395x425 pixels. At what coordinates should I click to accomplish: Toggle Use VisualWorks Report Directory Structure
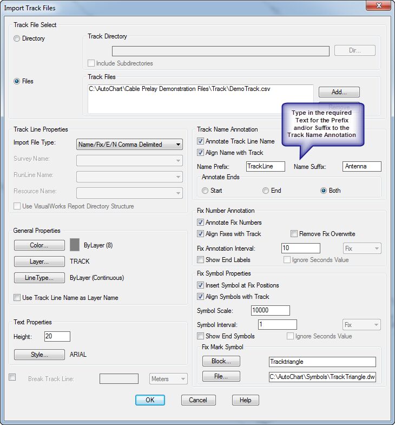click(x=17, y=206)
